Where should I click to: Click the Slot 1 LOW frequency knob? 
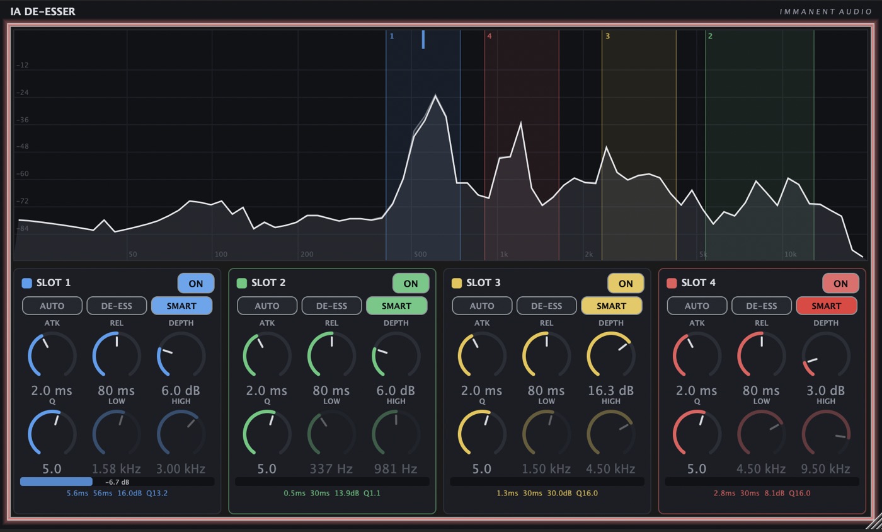(117, 434)
